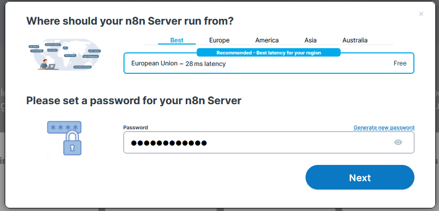439x211 pixels.
Task: Select the Asia region tab
Action: click(x=310, y=40)
